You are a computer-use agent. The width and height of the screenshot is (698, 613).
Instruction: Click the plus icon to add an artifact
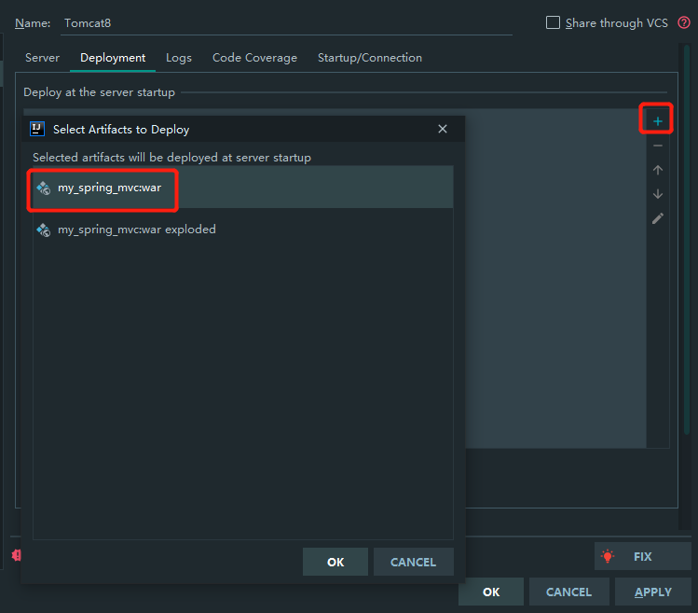click(x=657, y=121)
